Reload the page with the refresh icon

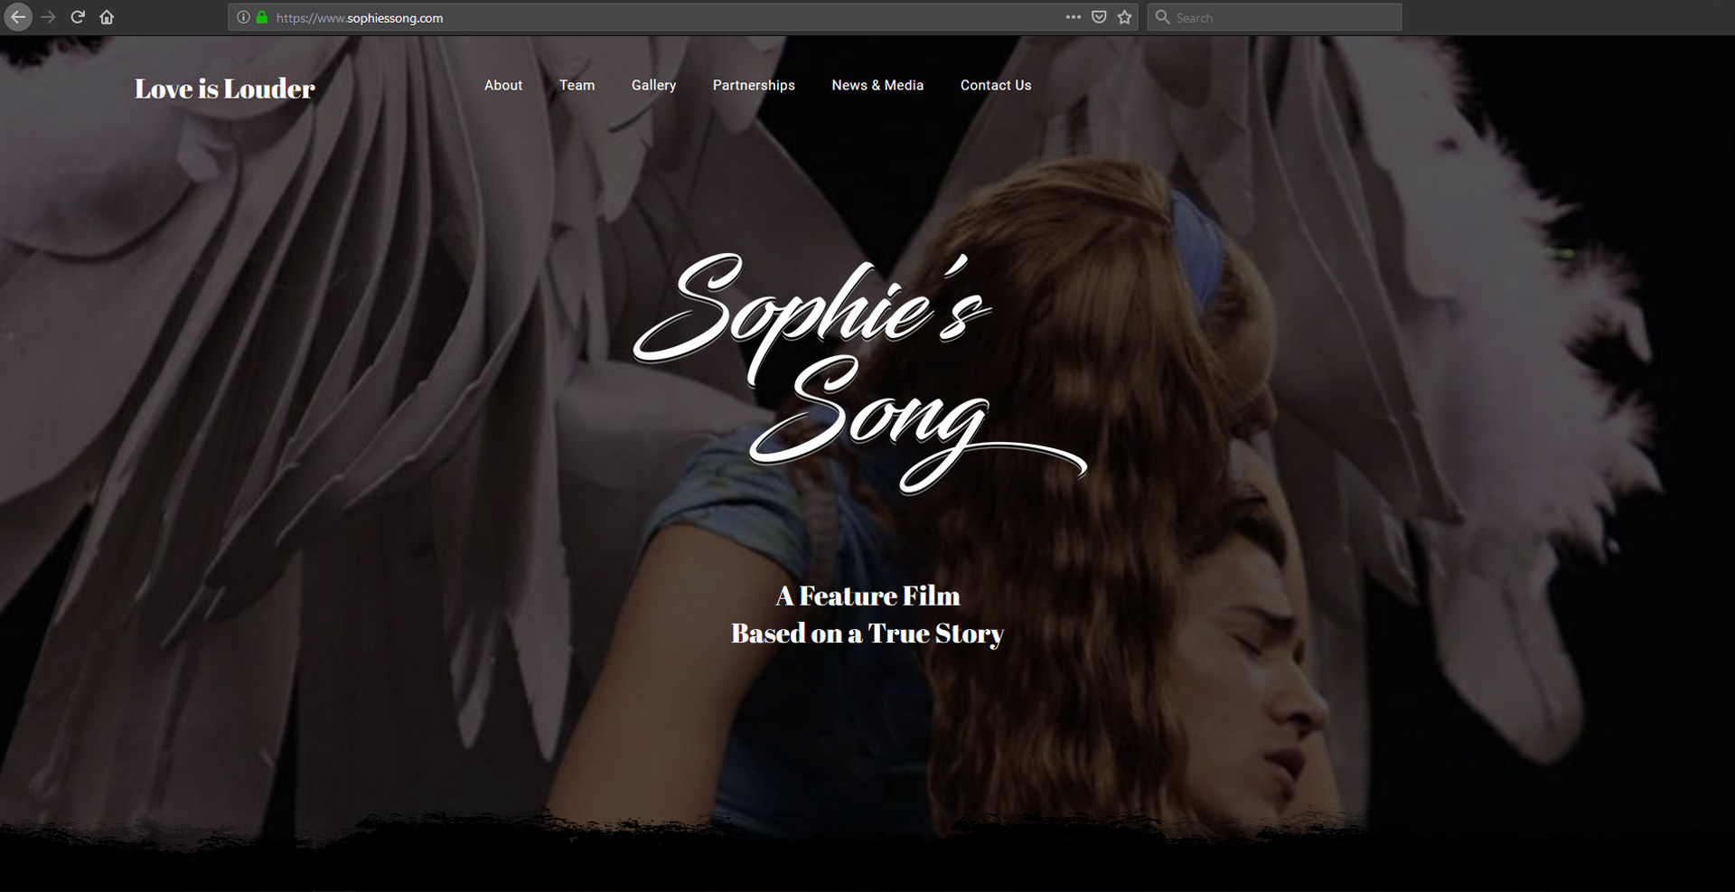coord(78,17)
